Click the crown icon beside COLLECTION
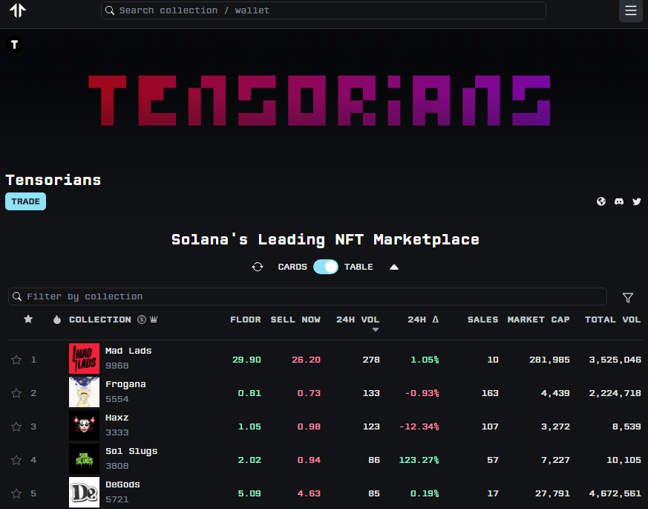The image size is (648, 509). 154,320
